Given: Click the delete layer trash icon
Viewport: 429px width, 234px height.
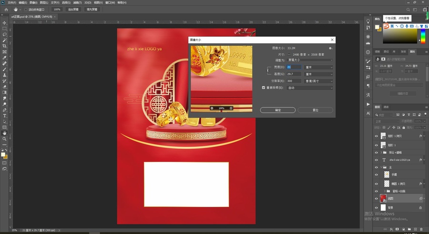Looking at the screenshot, I should [421, 229].
